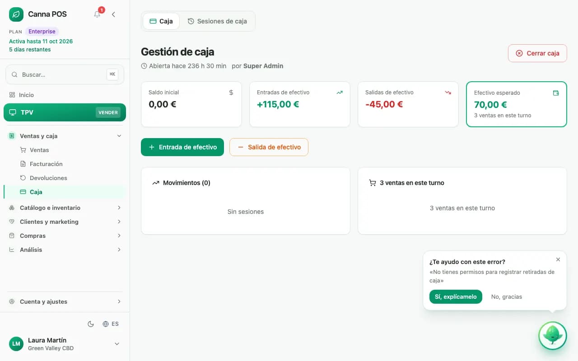Toggle dark mode moon icon
Viewport: 578px width, 361px height.
(x=91, y=324)
